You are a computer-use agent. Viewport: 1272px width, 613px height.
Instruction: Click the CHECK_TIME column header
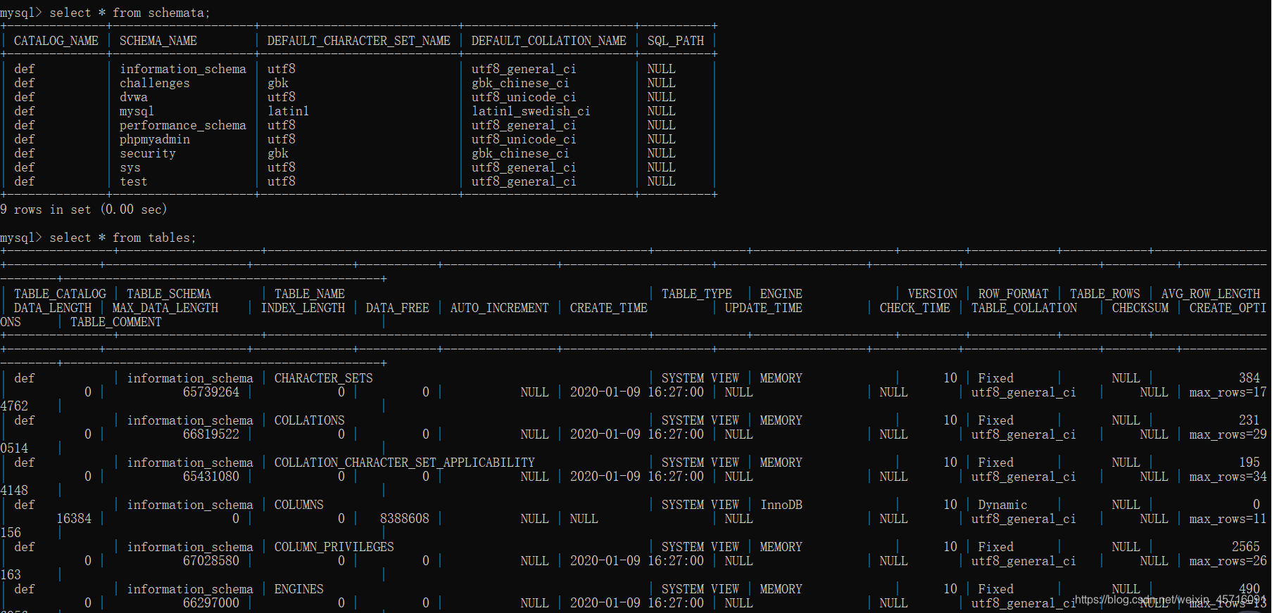point(915,308)
